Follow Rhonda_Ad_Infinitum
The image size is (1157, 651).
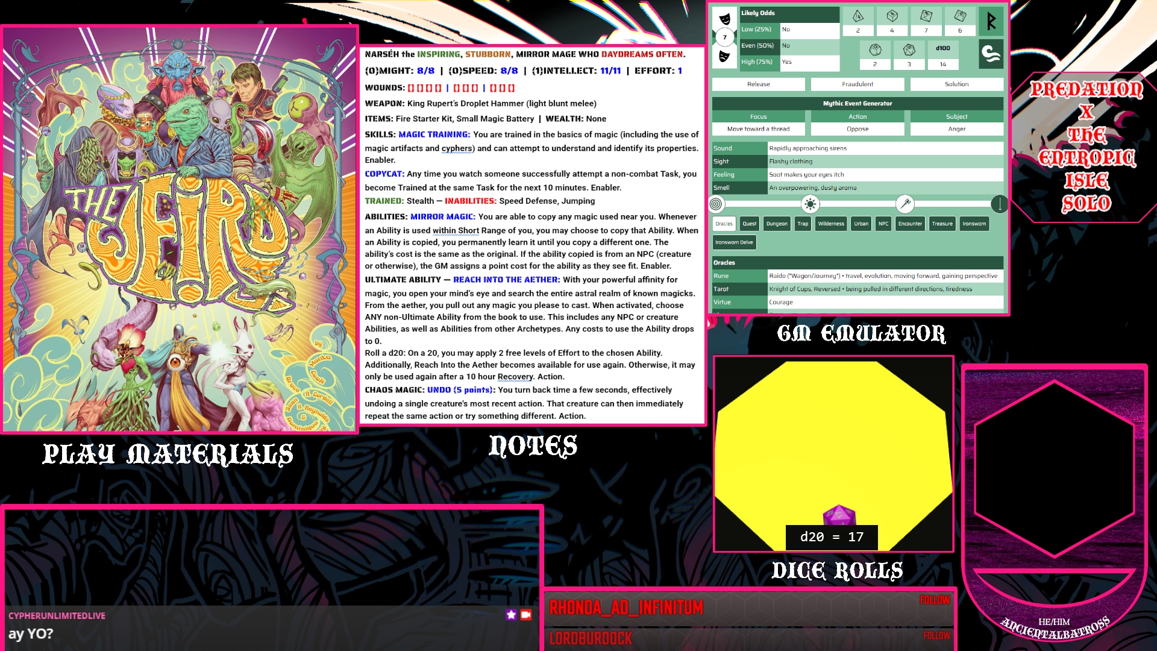(935, 600)
